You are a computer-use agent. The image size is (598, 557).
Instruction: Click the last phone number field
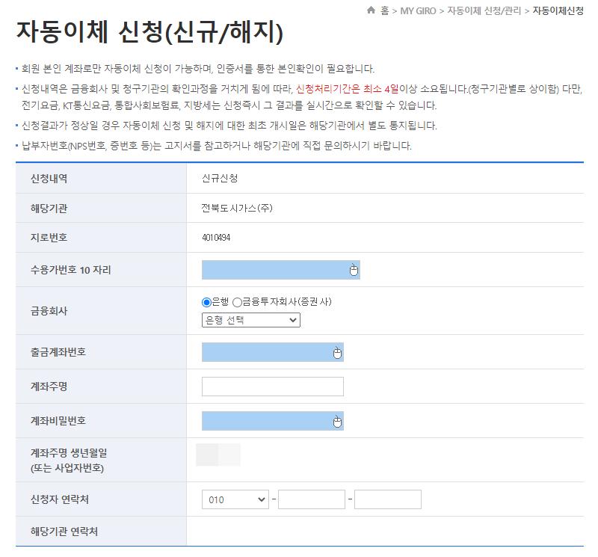[x=386, y=498]
